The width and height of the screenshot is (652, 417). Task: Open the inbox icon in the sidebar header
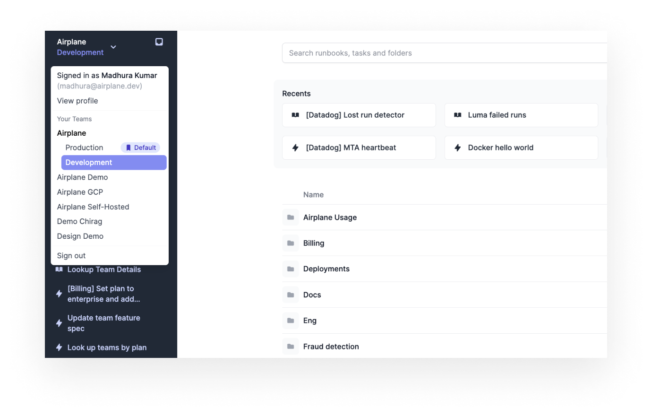(x=159, y=42)
